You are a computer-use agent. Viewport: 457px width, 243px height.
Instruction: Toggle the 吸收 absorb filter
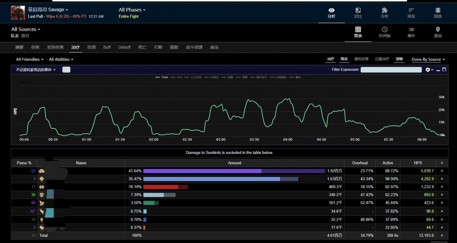coord(344,59)
